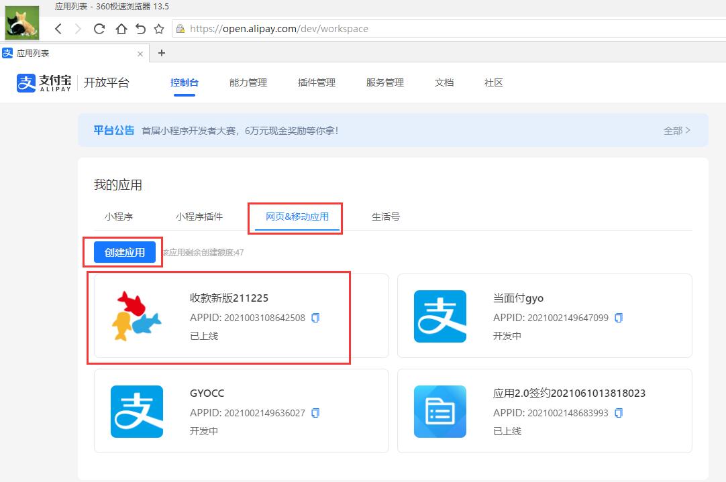Screen dimensions: 726x482
Task: Click 已上线 status under 应用2.0签约
Action: coord(507,431)
